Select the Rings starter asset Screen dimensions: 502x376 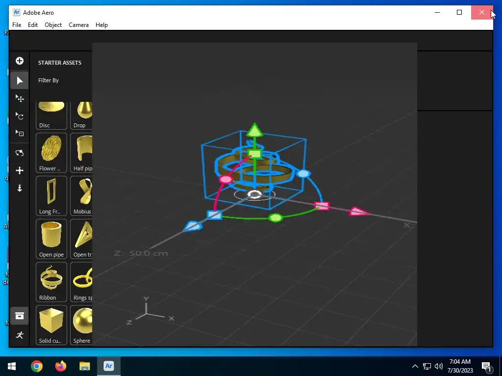point(81,282)
